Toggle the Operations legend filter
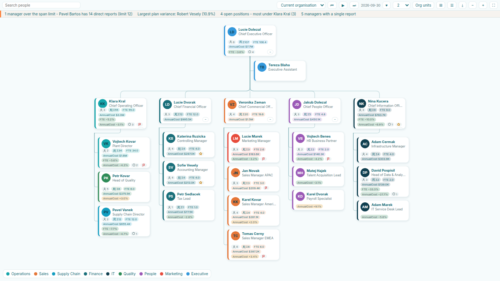Viewport: 500px width, 281px height. coord(18,274)
